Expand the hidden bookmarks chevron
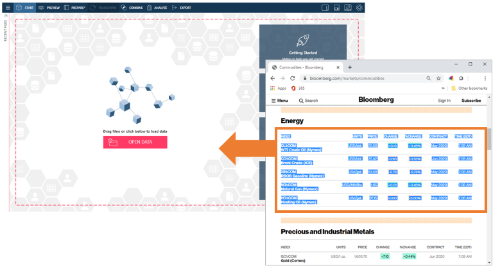 pos(444,88)
